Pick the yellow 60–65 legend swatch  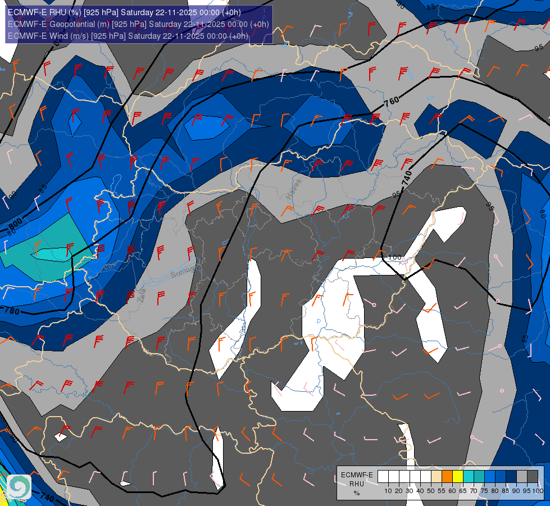coord(458,476)
